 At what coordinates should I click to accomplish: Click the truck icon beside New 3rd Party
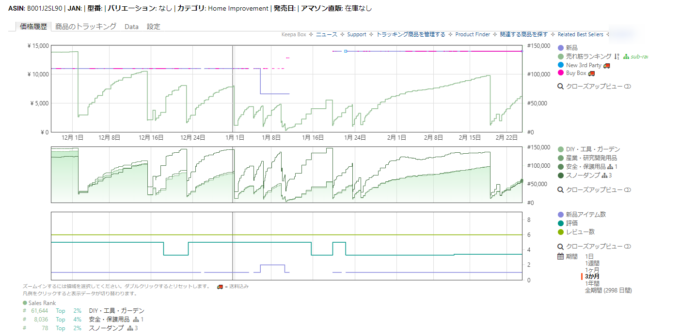tap(607, 65)
